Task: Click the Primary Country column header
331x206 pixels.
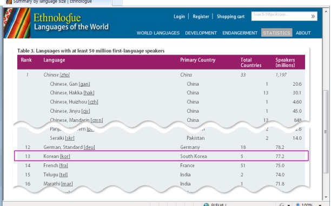Action: (197, 60)
